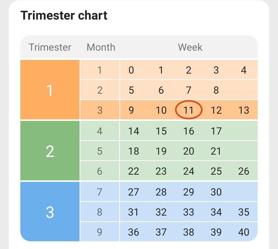Viewport: 278px width, 249px height.
Task: Click month 3 cell in month column
Action: (x=100, y=110)
